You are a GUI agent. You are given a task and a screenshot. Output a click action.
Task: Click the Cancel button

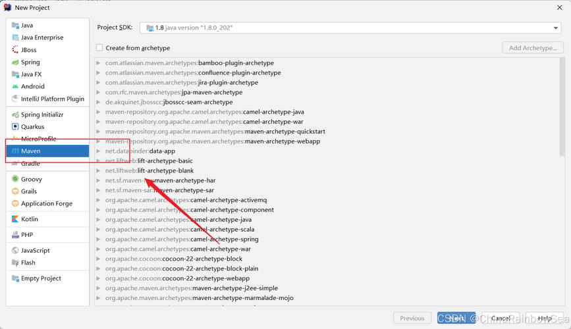tap(501, 318)
